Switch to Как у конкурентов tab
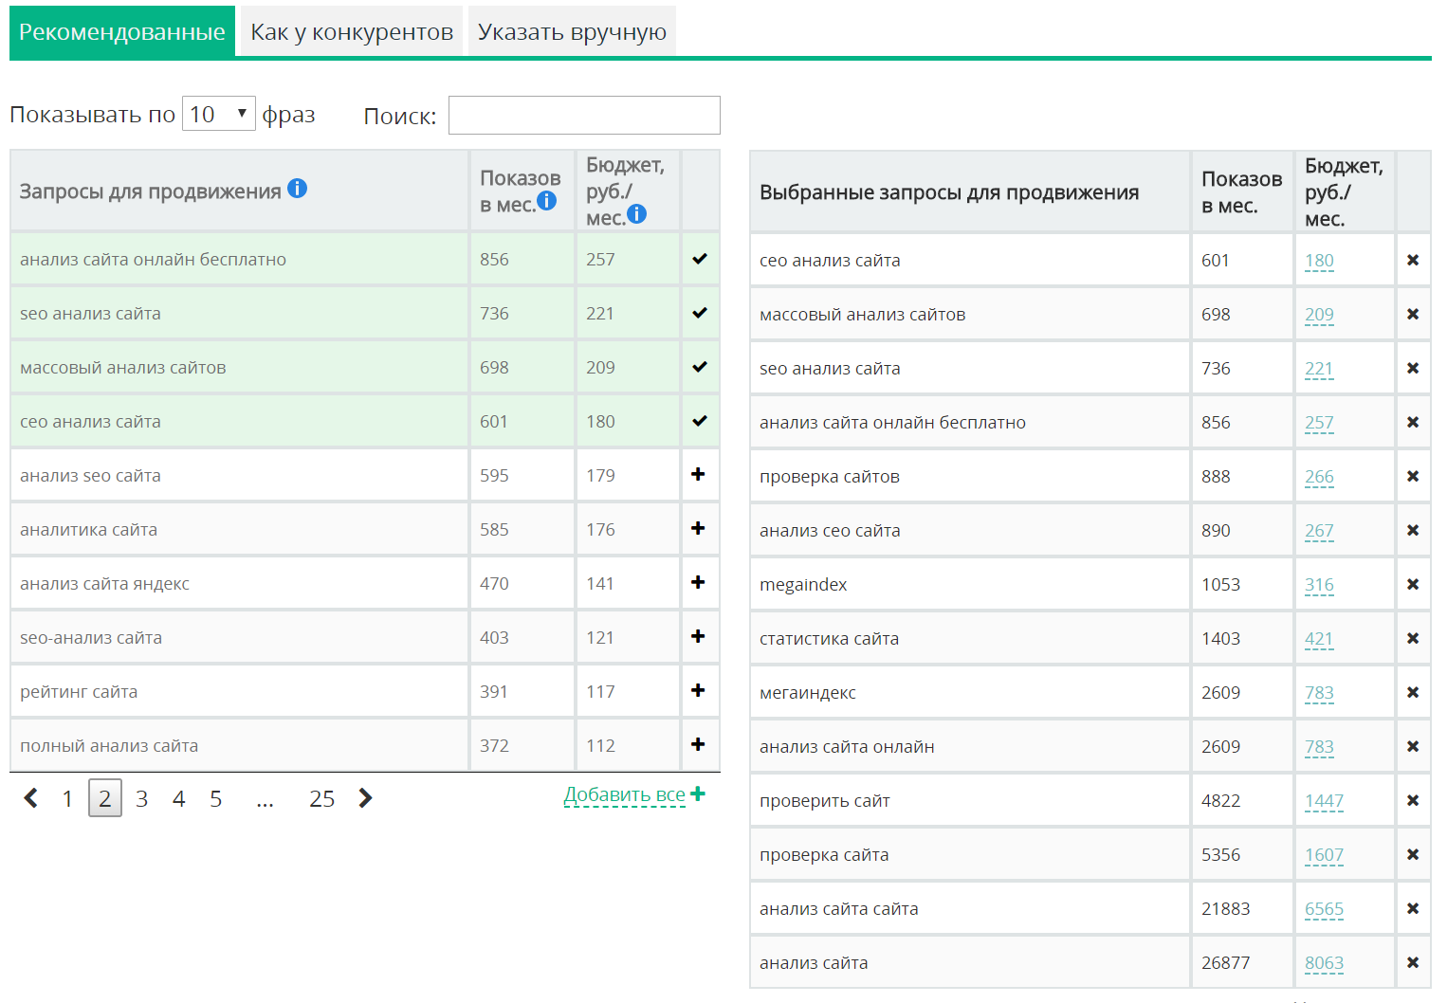 (x=352, y=32)
